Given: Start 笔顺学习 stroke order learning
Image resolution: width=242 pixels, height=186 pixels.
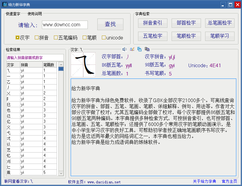Looking at the screenshot, I should coord(220,36).
